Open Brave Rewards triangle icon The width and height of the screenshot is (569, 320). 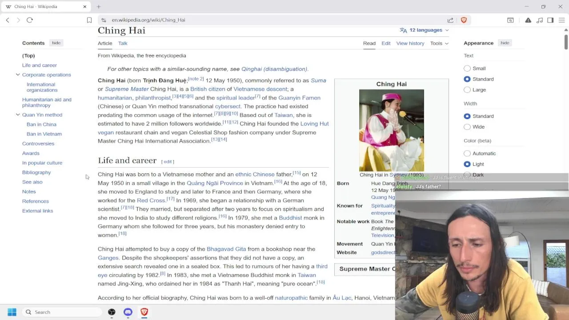tap(528, 20)
